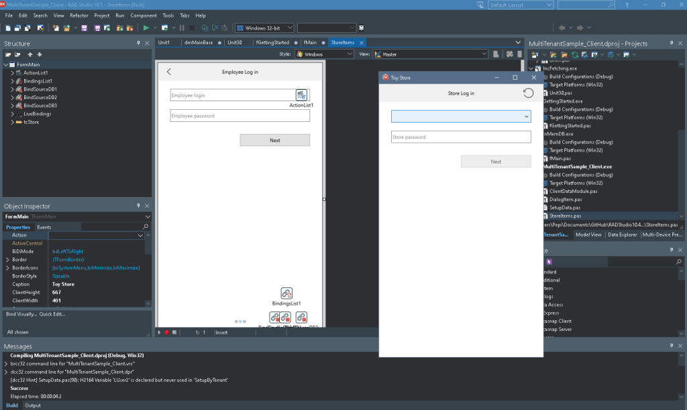Click the back arrow on Employee Log in form
The height and width of the screenshot is (410, 687).
[169, 72]
